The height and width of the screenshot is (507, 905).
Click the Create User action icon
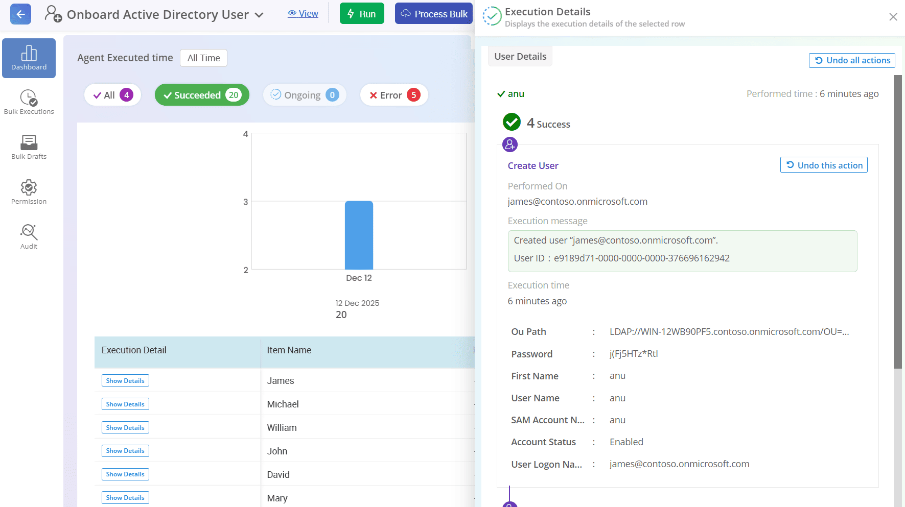tap(509, 144)
